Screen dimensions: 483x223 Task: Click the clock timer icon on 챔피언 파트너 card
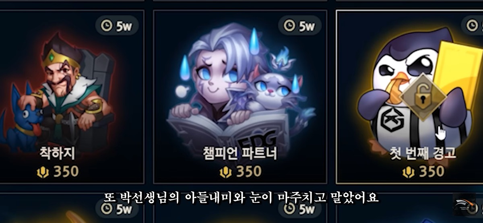(289, 26)
